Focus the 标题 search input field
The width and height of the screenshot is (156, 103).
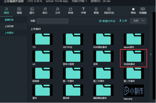coord(52,21)
